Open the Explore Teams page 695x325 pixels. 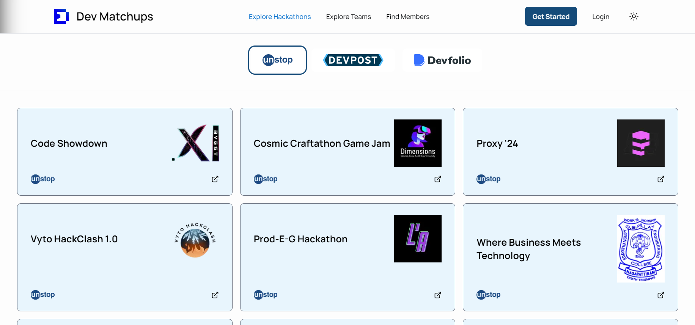[x=348, y=17]
